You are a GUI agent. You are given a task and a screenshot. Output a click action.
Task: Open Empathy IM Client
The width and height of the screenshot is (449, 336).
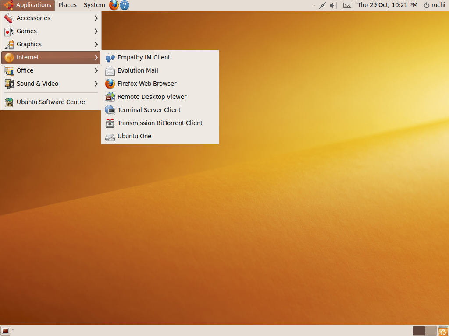click(x=144, y=57)
